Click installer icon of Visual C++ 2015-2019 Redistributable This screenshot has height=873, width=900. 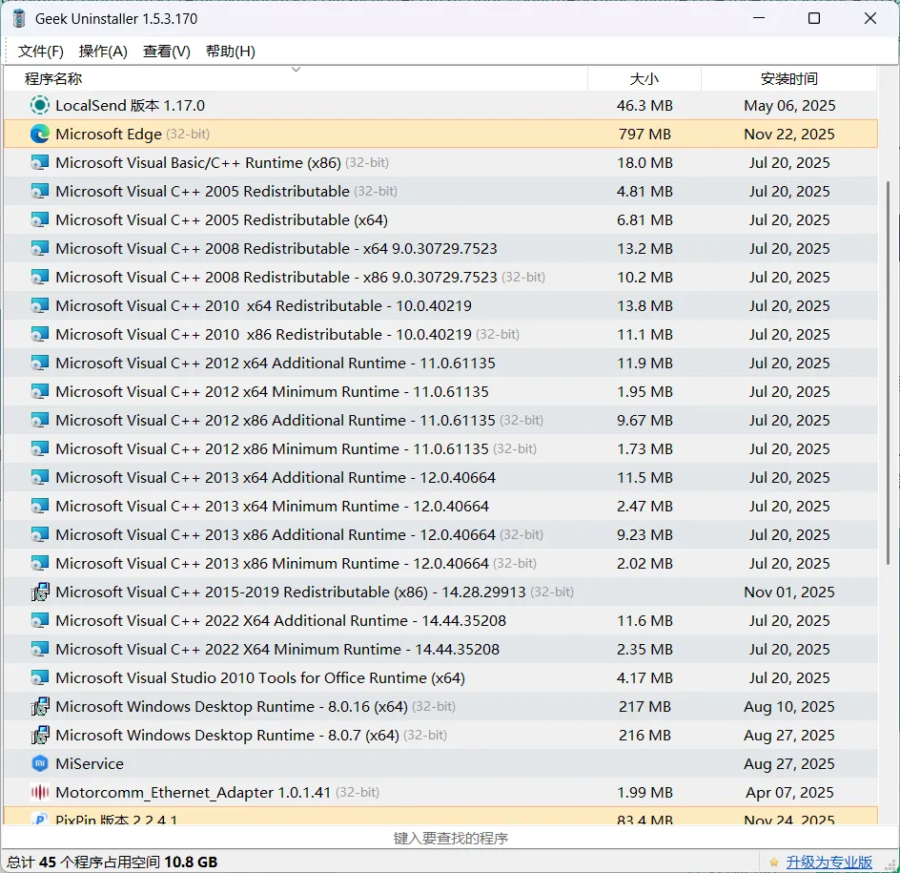40,592
